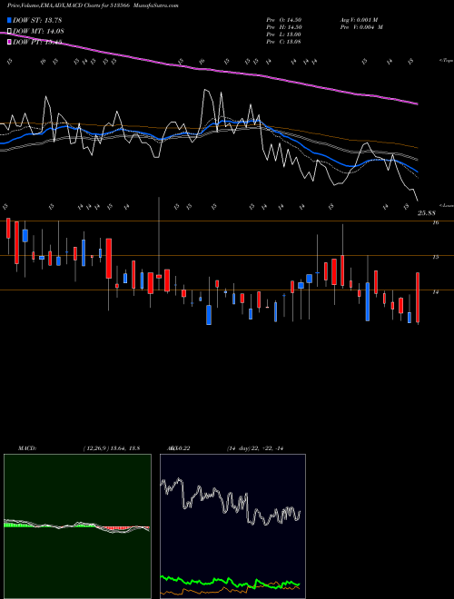The height and width of the screenshot is (599, 454).
Task: Click the ADX '(14 day) 22, +22, -14' values
Action: click(255, 448)
